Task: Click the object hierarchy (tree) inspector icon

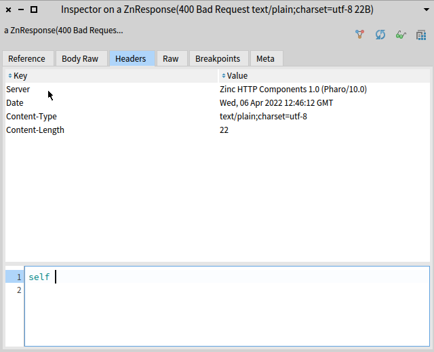Action: tap(359, 35)
